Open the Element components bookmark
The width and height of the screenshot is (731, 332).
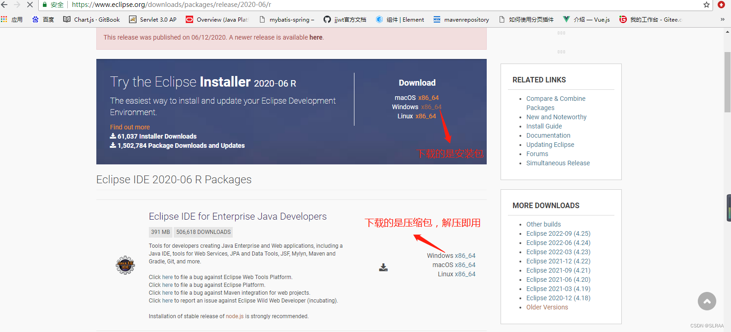pos(400,19)
